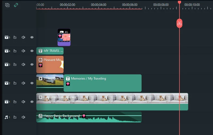Image resolution: width=213 pixels, height=135 pixels.
Task: Mute video track 3 speaker icon
Action: [23, 64]
